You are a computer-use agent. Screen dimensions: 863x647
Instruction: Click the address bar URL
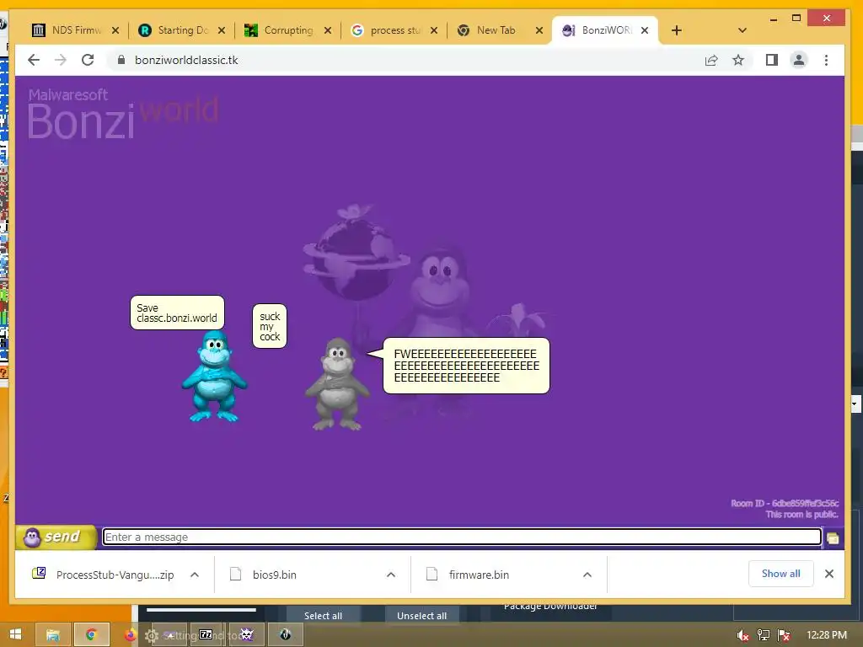click(x=186, y=60)
